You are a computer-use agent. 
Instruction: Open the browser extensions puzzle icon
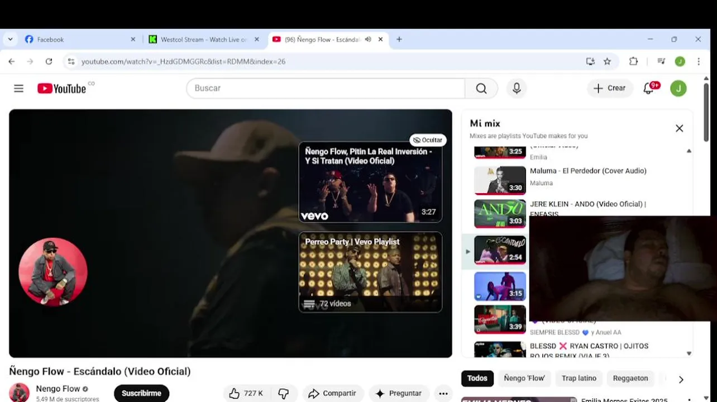pyautogui.click(x=633, y=61)
